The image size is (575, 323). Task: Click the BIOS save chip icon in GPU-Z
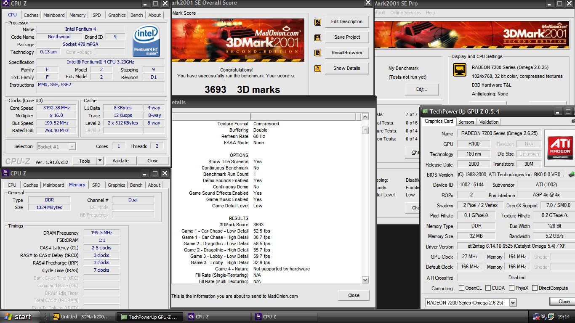[x=571, y=174]
